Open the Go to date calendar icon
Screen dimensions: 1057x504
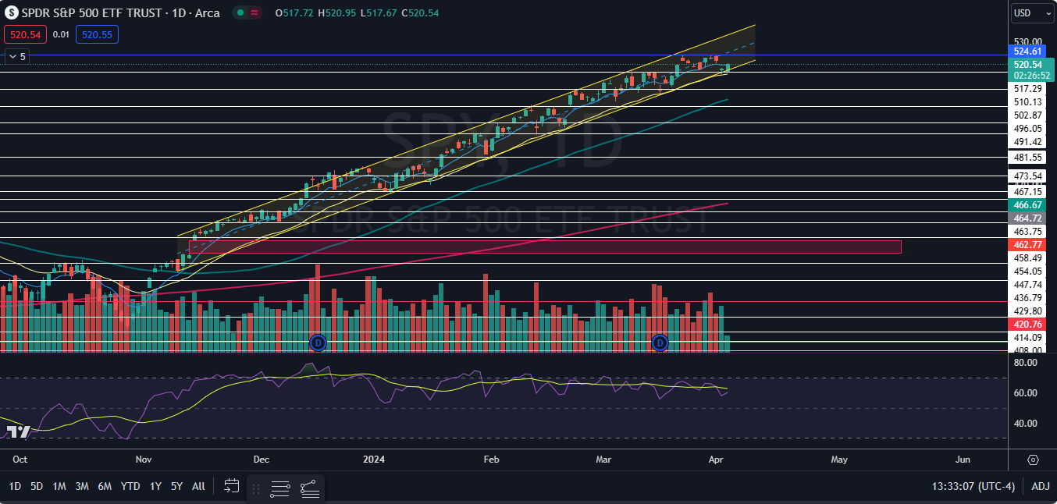(231, 486)
